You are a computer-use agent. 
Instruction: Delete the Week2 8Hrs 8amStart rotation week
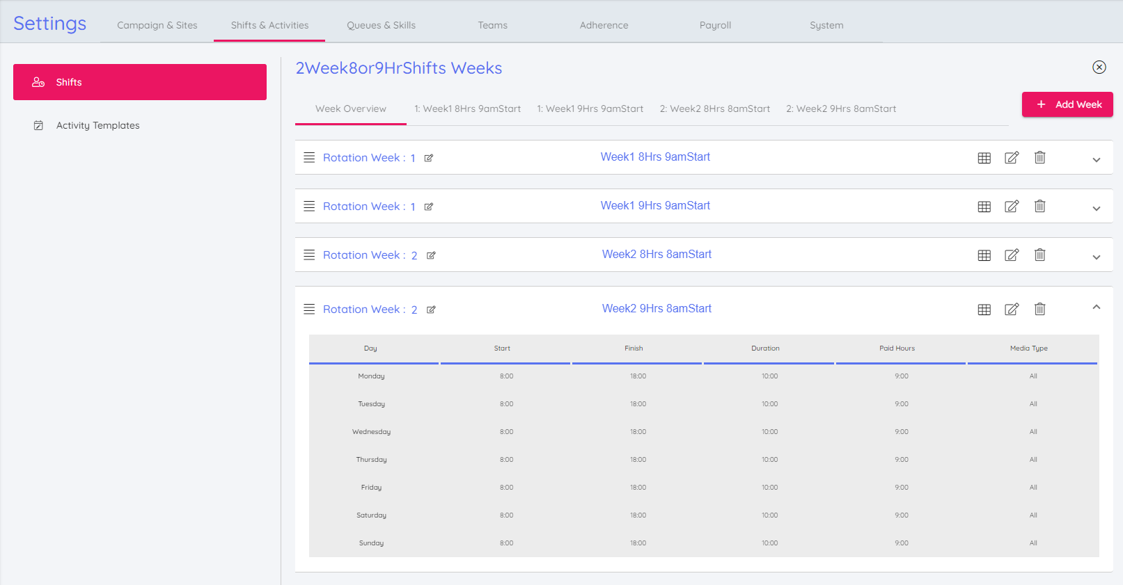[x=1039, y=255]
